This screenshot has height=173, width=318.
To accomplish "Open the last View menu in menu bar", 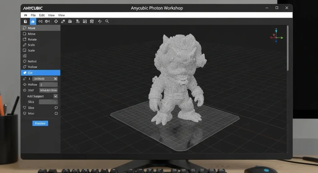I will 61,15.
